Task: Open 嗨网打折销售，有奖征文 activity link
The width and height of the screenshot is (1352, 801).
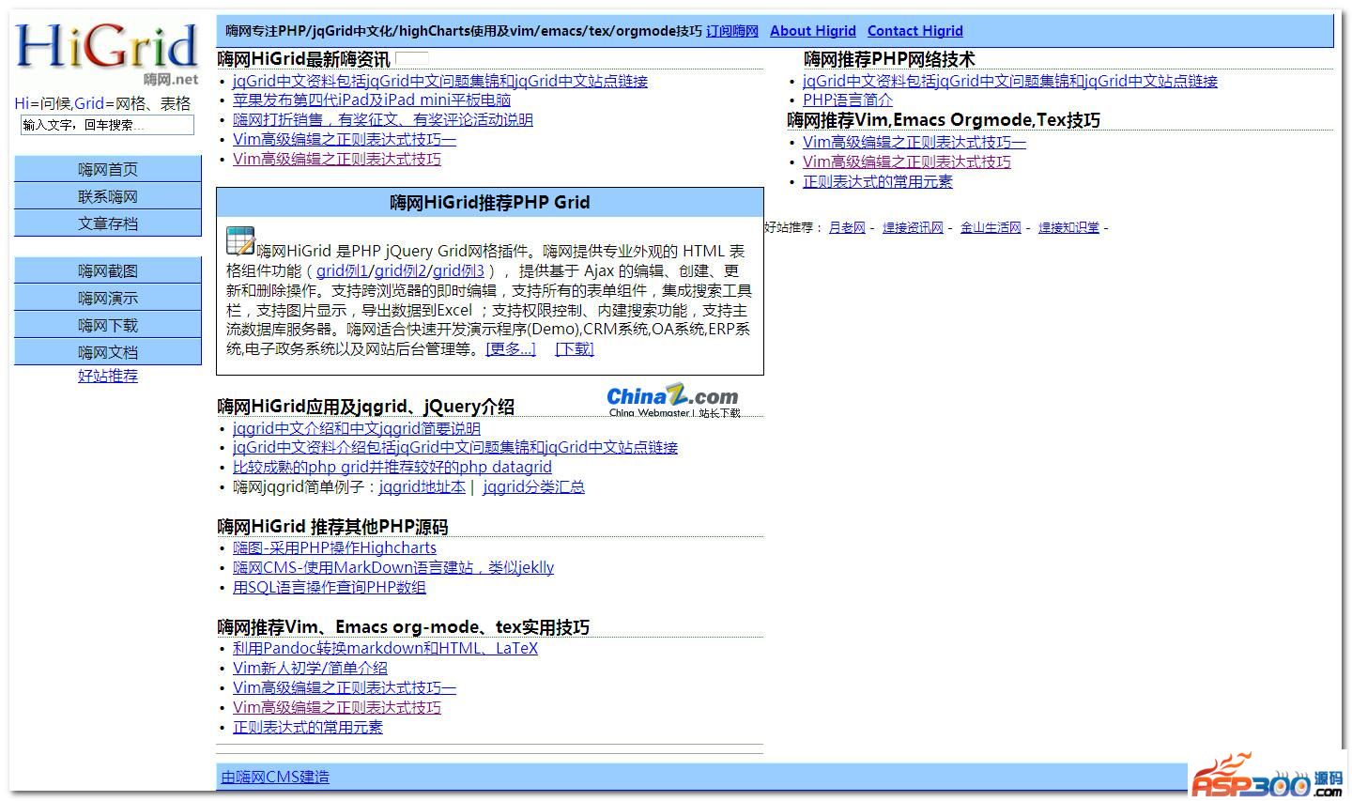Action: (x=383, y=119)
